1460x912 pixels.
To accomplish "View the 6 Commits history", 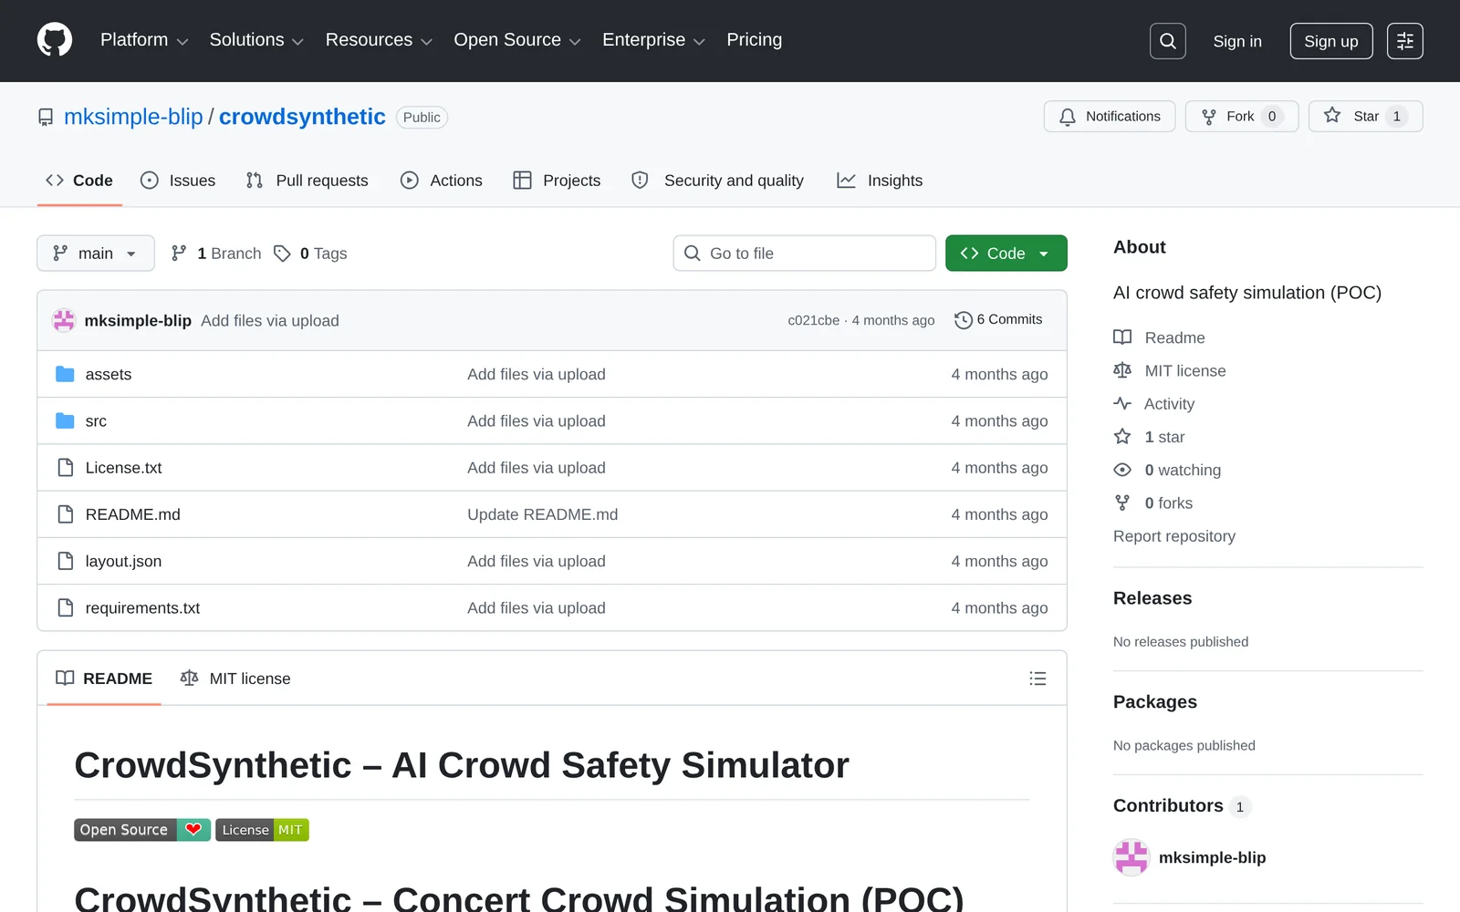I will click(998, 320).
